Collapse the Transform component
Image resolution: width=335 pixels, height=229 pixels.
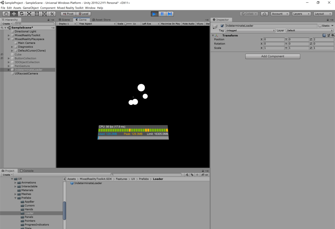tap(213, 36)
